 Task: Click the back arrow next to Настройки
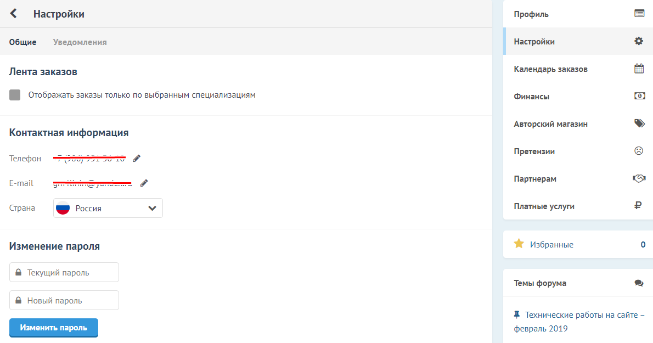coord(14,14)
